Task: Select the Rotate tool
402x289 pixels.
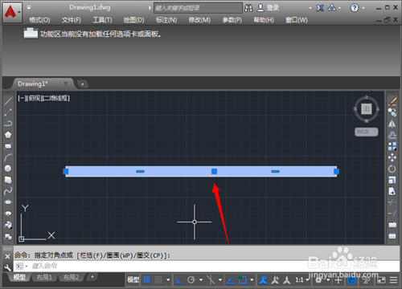Action: click(x=392, y=169)
